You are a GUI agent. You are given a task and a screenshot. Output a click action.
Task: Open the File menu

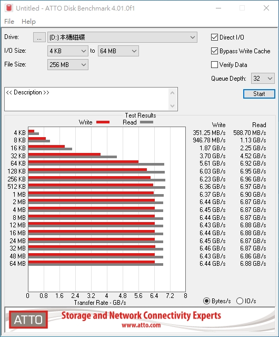coord(9,22)
